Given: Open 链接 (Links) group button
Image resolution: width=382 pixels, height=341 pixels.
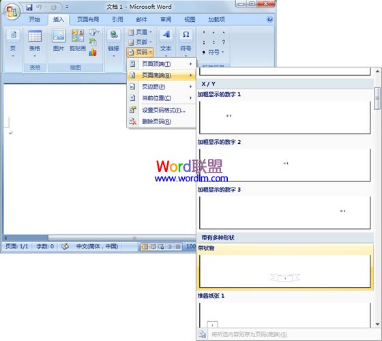Looking at the screenshot, I should 113,44.
